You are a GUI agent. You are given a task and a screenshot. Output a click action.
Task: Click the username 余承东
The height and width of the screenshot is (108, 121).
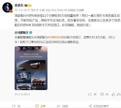[19, 5]
